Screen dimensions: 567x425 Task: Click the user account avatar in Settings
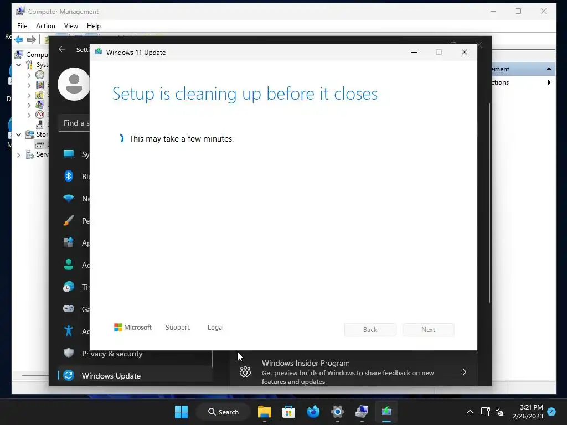(74, 84)
